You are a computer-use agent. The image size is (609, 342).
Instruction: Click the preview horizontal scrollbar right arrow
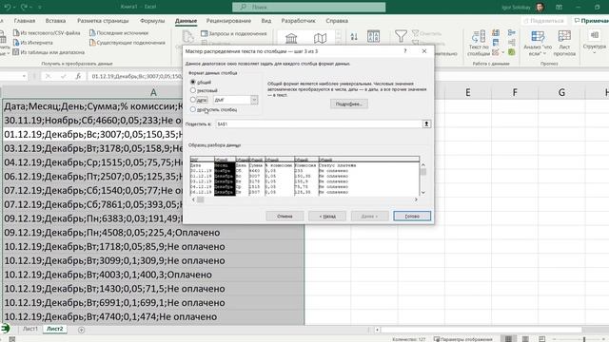tap(416, 199)
